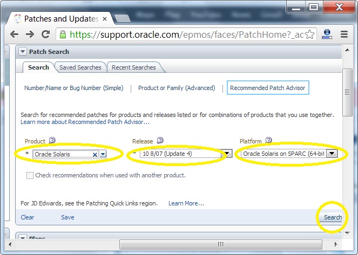Click the Patches and Updates tab favicon

click(x=18, y=19)
